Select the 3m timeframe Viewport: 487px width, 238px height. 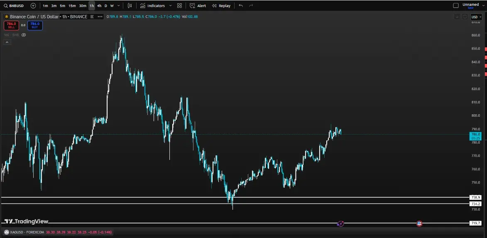tap(54, 5)
